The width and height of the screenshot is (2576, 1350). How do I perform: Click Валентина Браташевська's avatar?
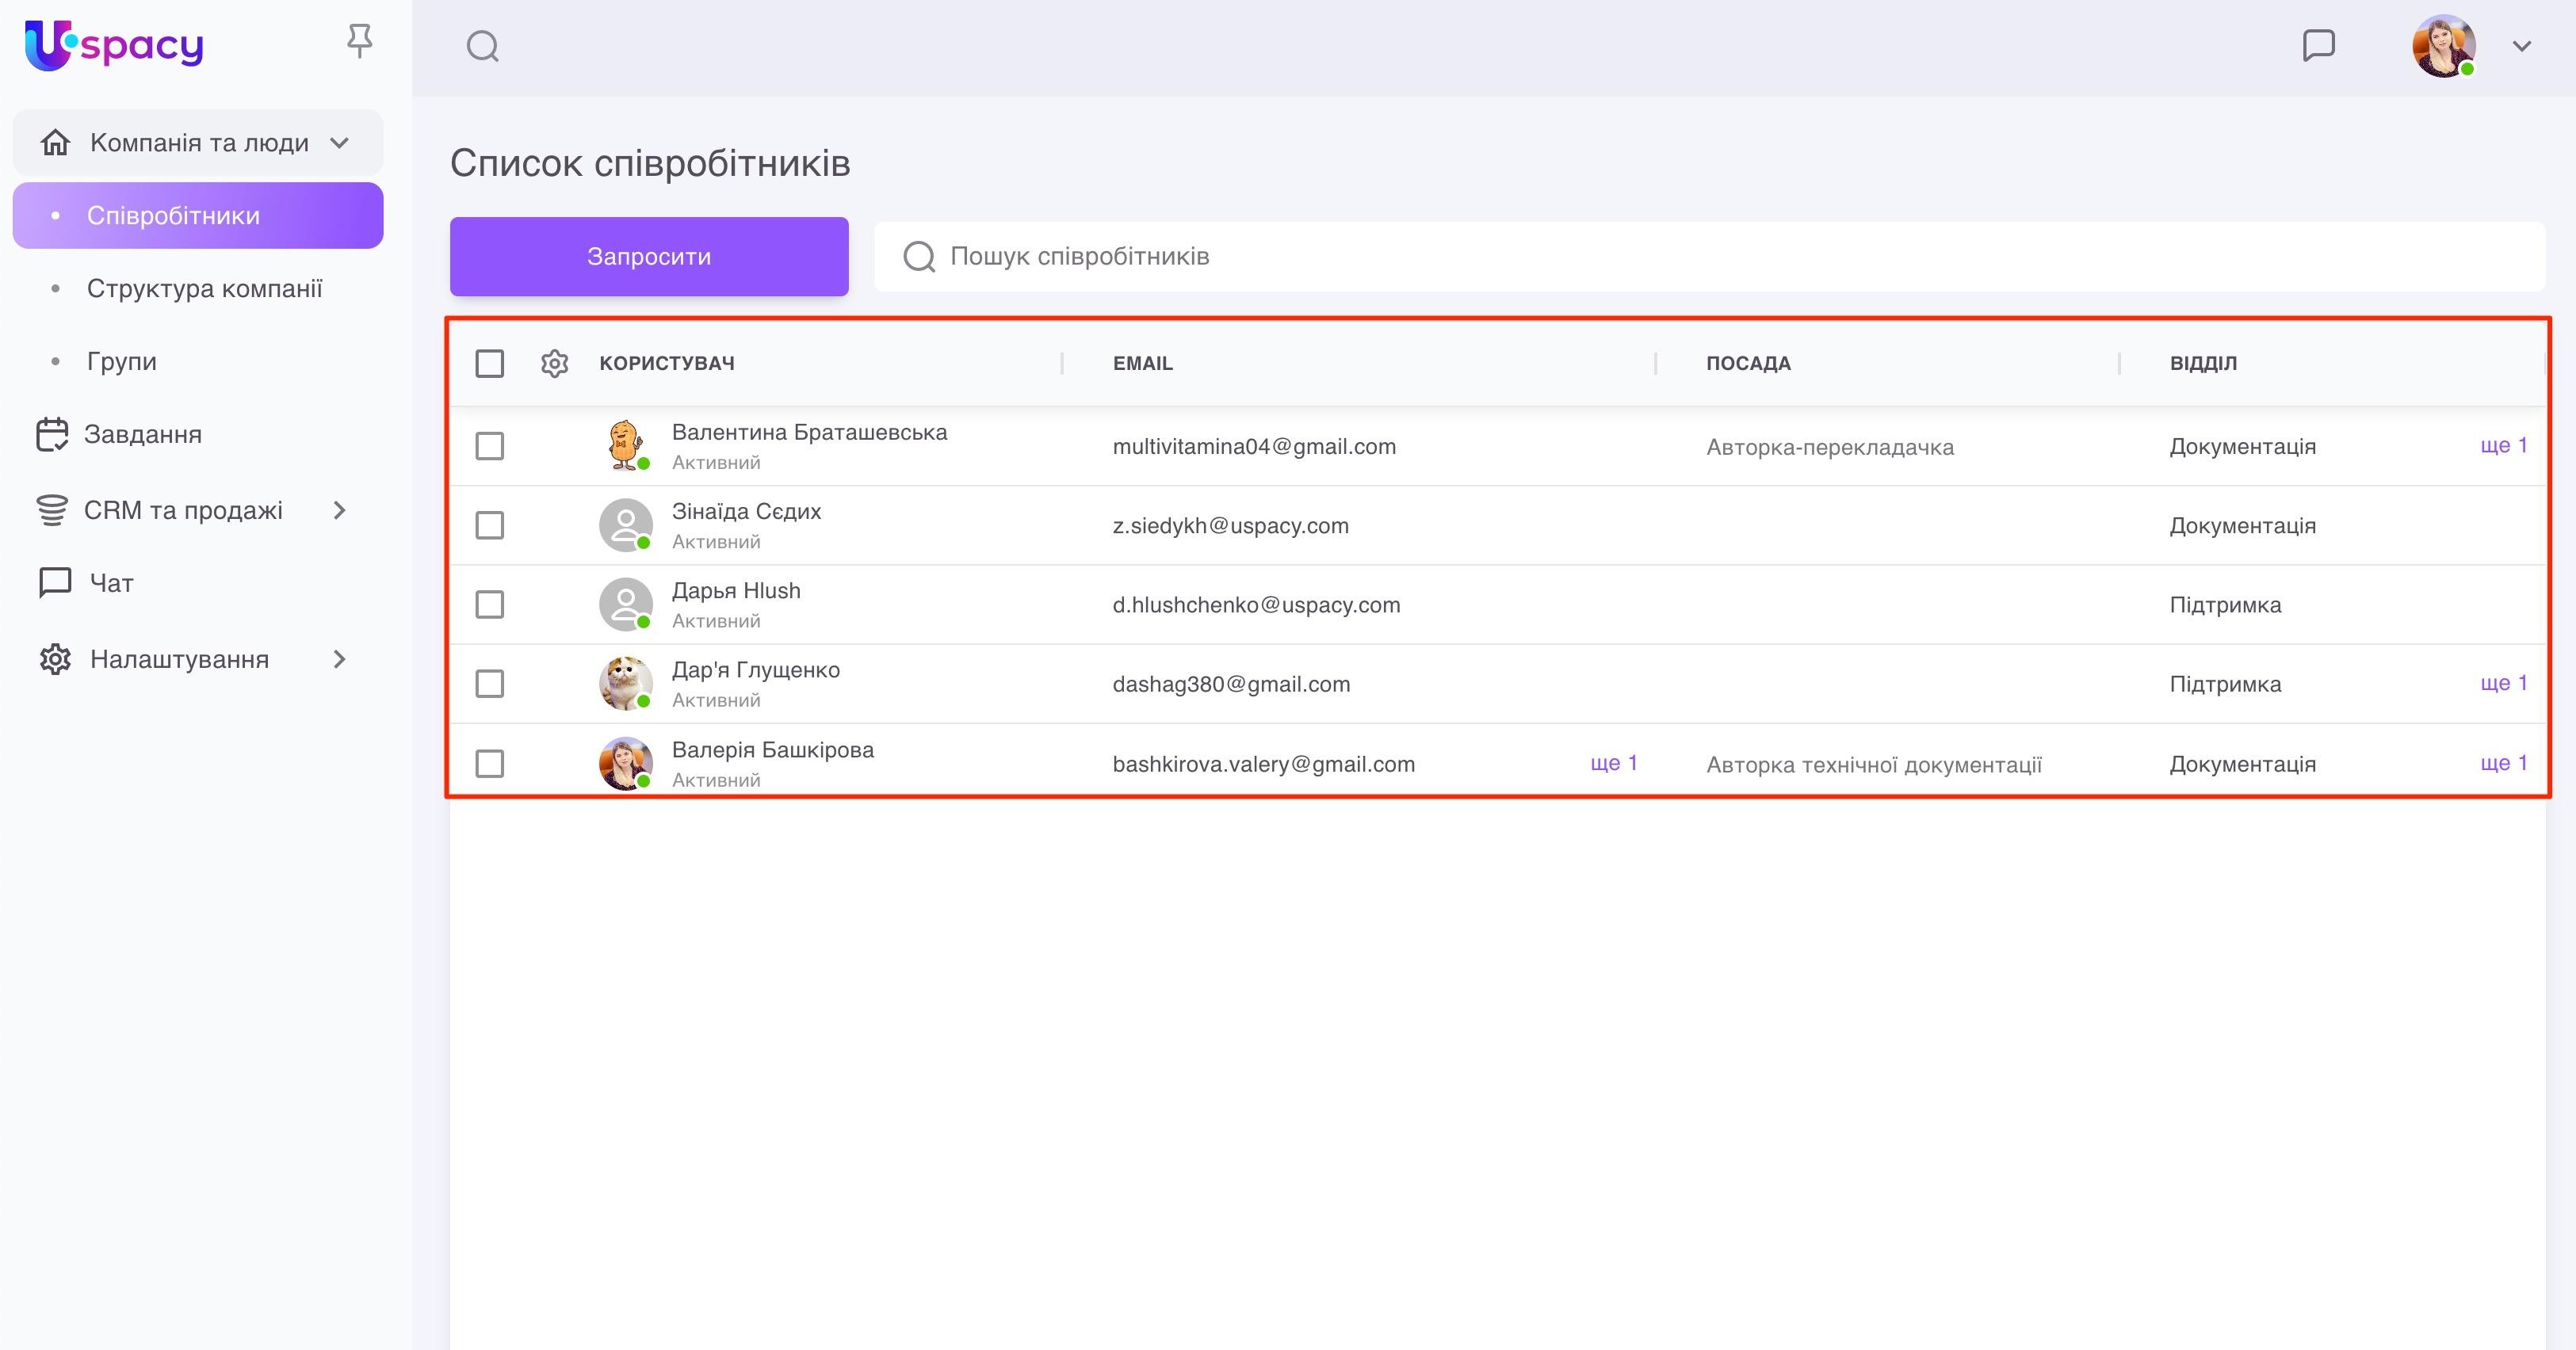(625, 446)
